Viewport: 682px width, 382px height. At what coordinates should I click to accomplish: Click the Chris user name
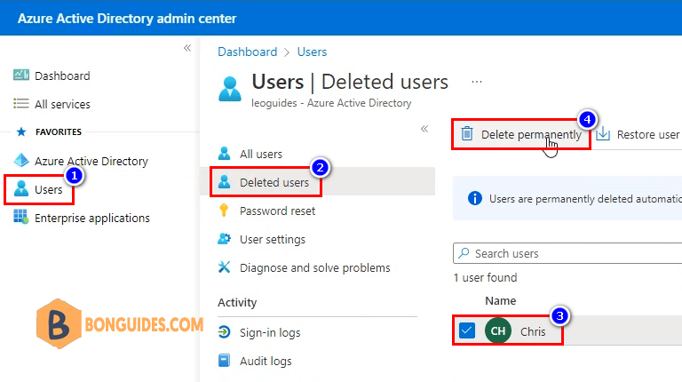tap(533, 331)
